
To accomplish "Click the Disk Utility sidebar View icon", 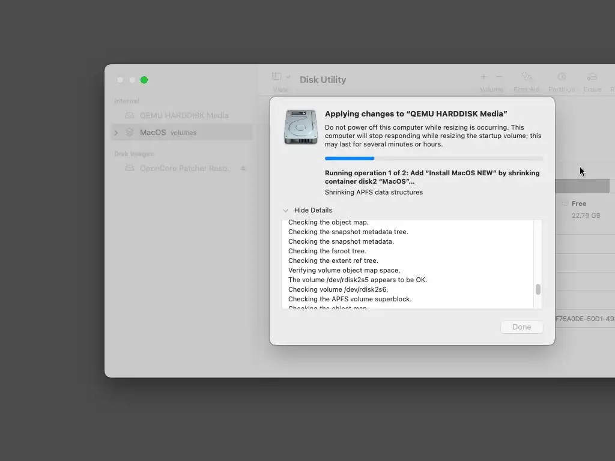I will click(276, 76).
